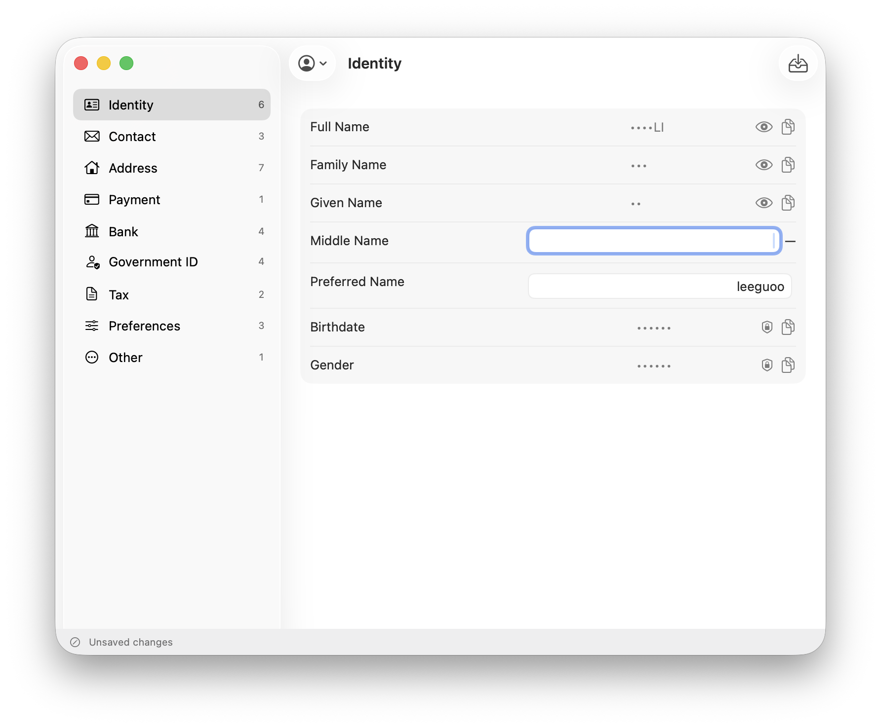The height and width of the screenshot is (728, 881).
Task: Copy the Gender value
Action: tap(788, 365)
